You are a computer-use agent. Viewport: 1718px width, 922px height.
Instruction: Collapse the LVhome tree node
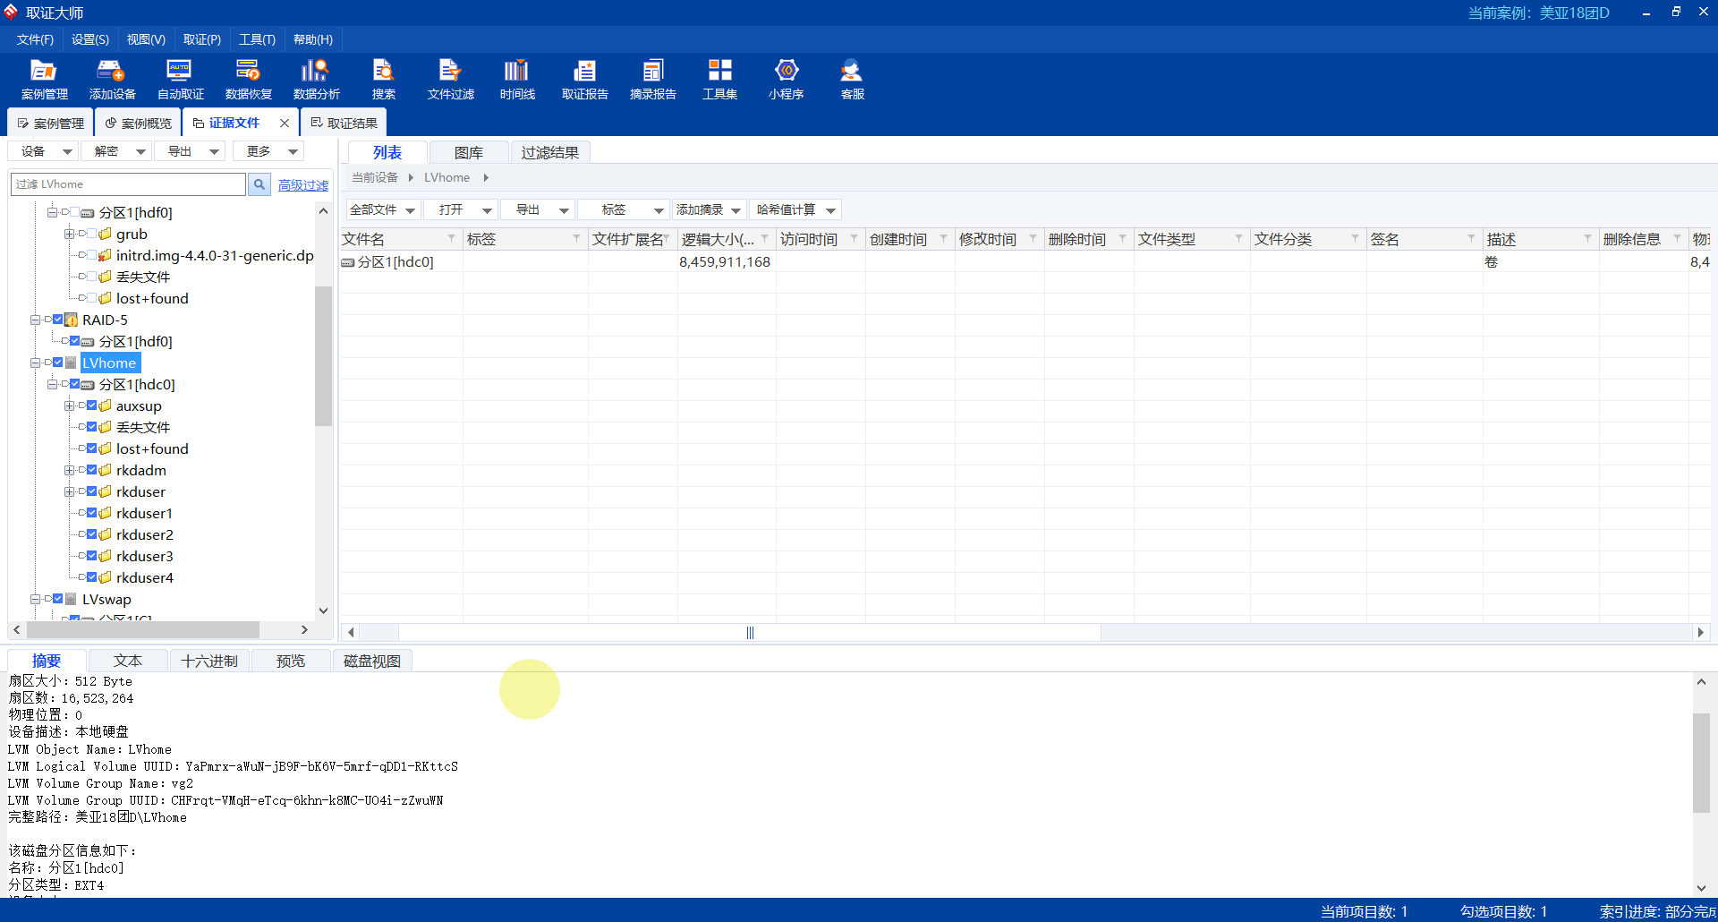tap(35, 363)
